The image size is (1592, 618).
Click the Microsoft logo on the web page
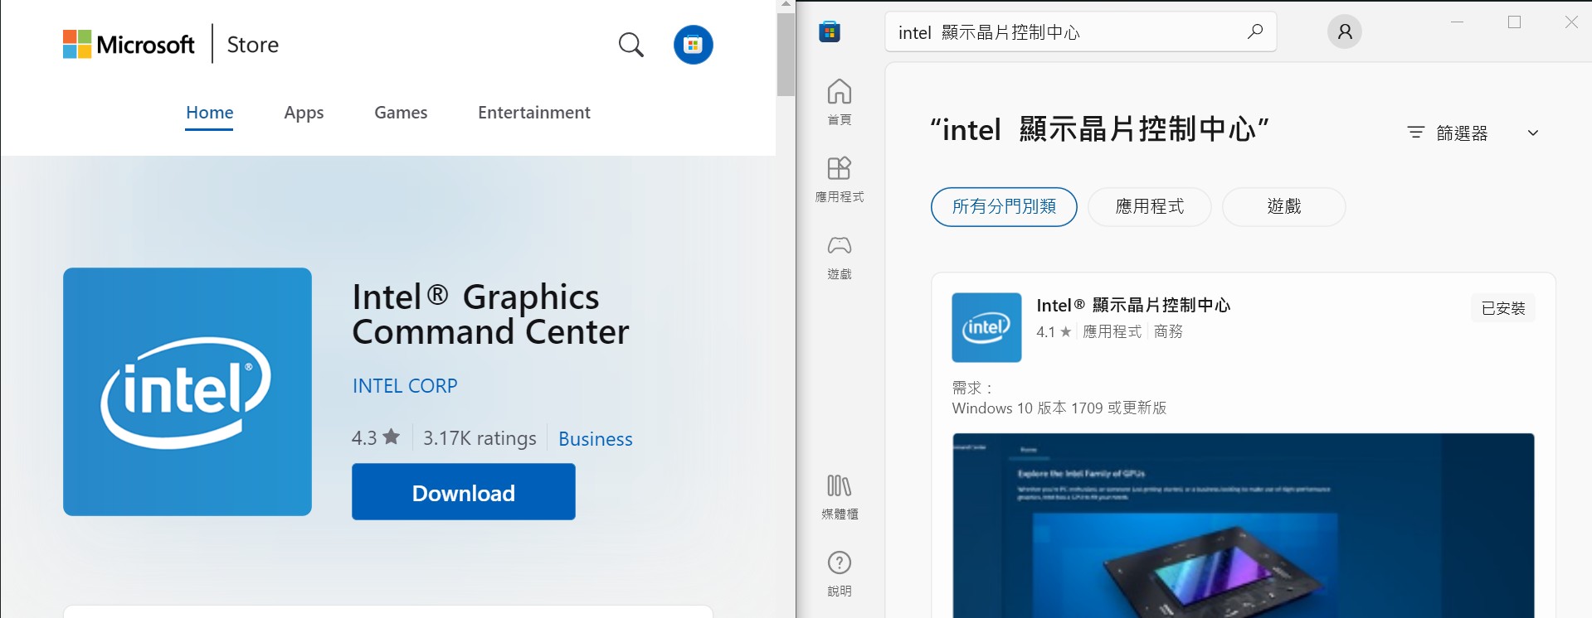point(129,45)
